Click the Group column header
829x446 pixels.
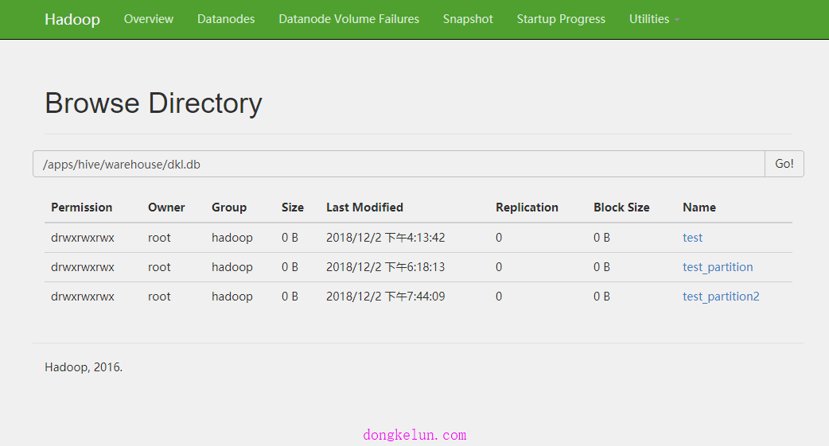tap(229, 207)
